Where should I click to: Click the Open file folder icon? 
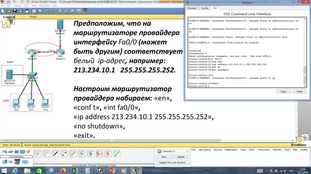[x=9, y=11]
